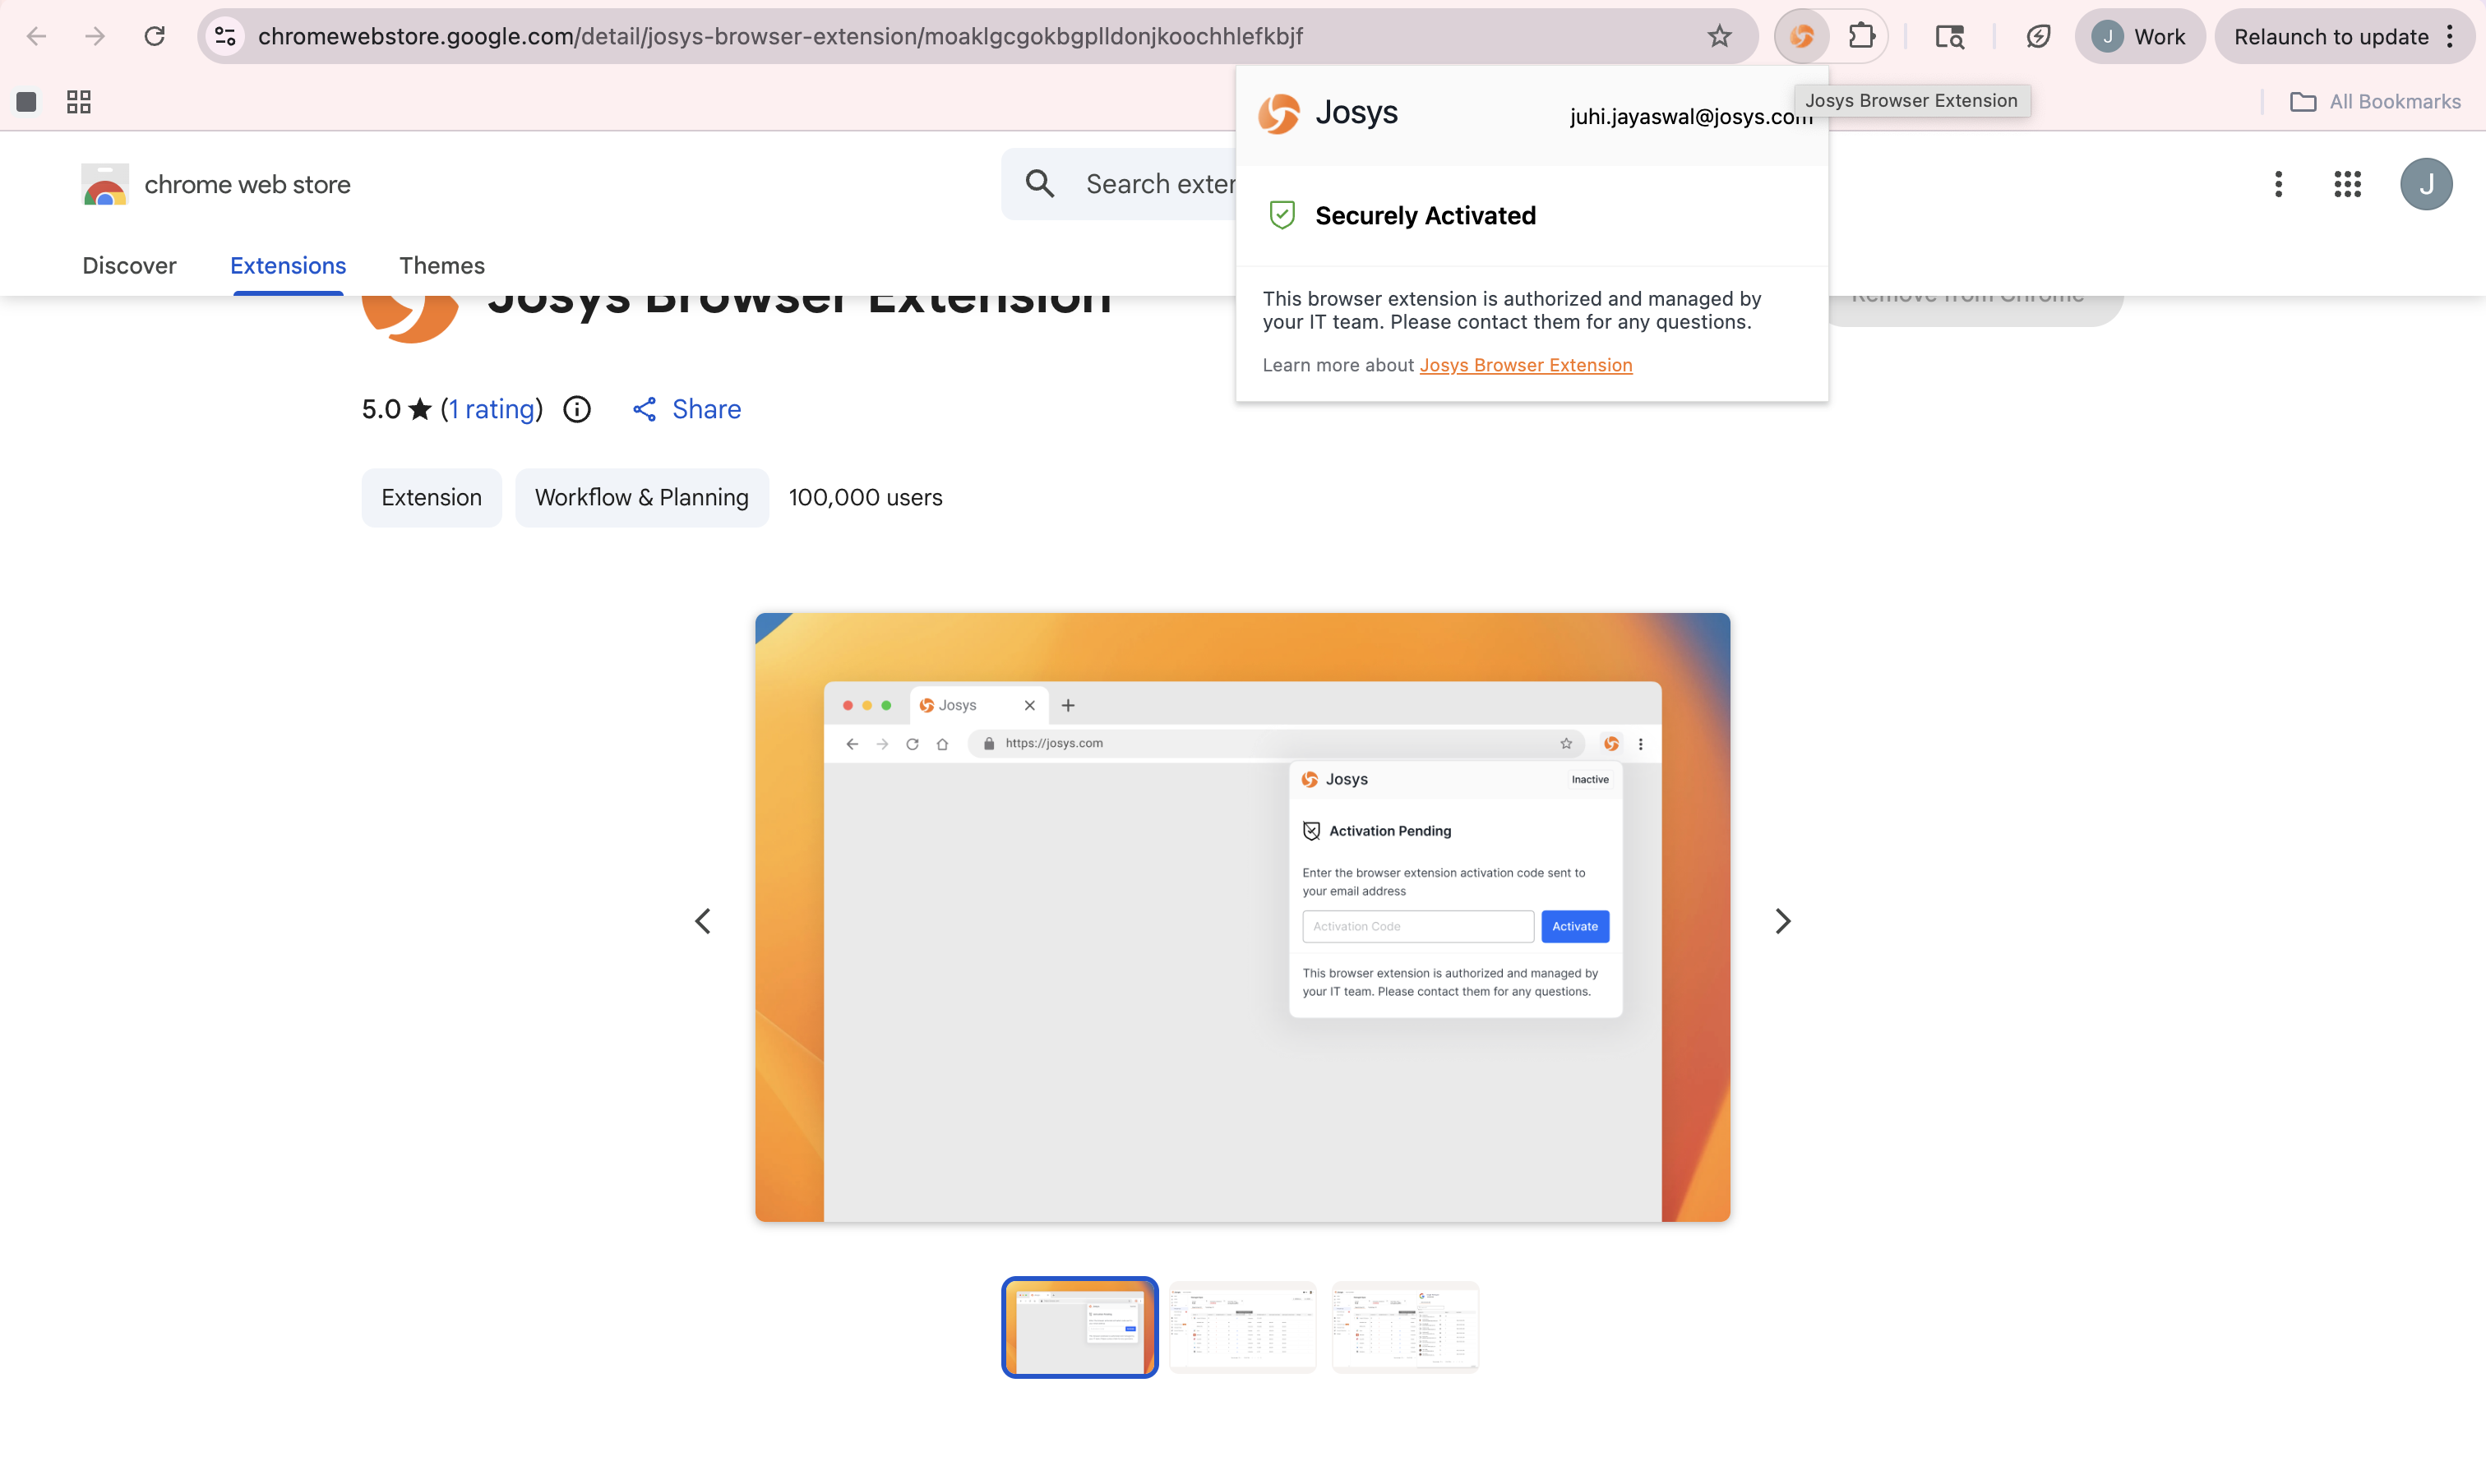Show next screenshot in carousel
2486x1484 pixels.
coord(1783,921)
